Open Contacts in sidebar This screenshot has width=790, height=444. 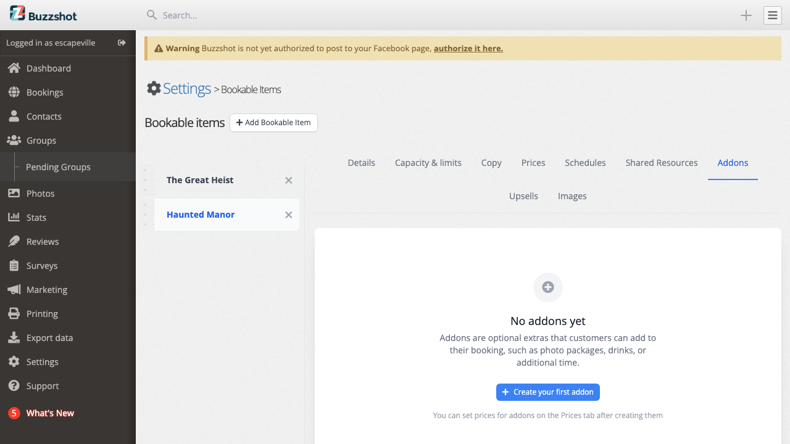point(44,117)
